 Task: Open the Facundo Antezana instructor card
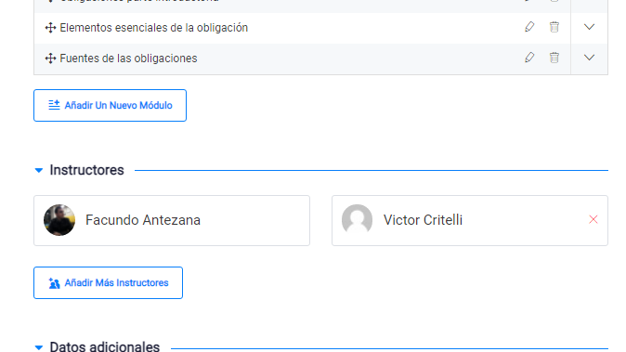(172, 220)
